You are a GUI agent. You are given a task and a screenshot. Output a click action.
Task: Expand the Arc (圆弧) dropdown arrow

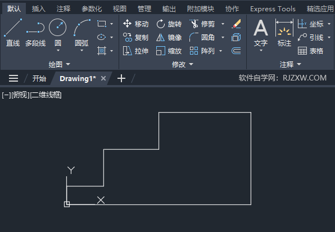(x=82, y=51)
